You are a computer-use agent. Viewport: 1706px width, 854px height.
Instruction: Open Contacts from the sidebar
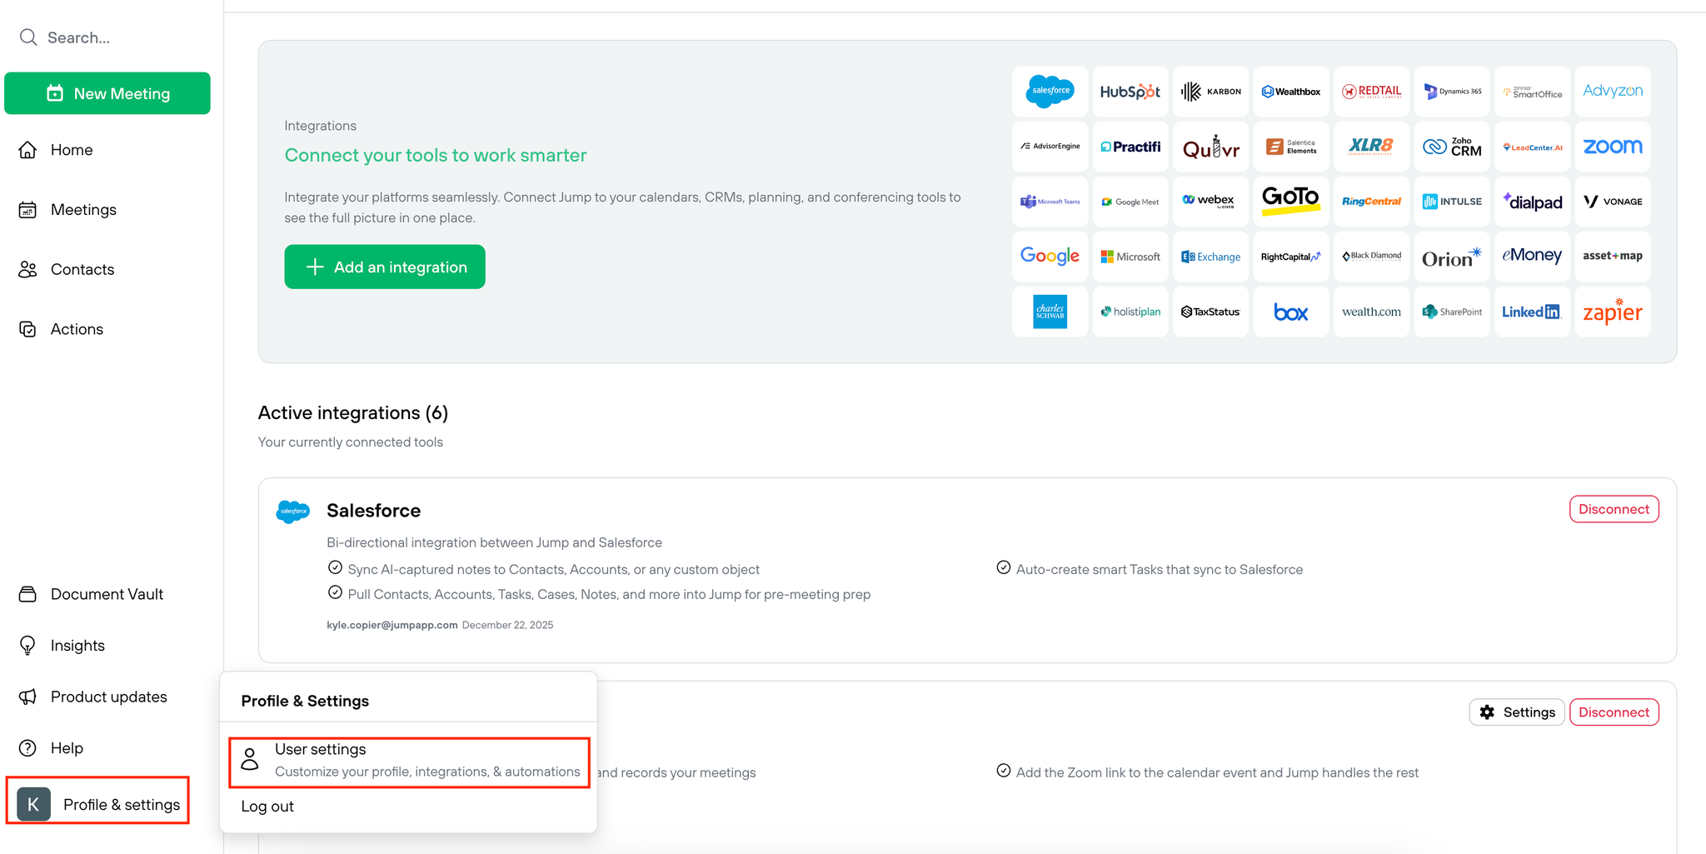click(82, 269)
